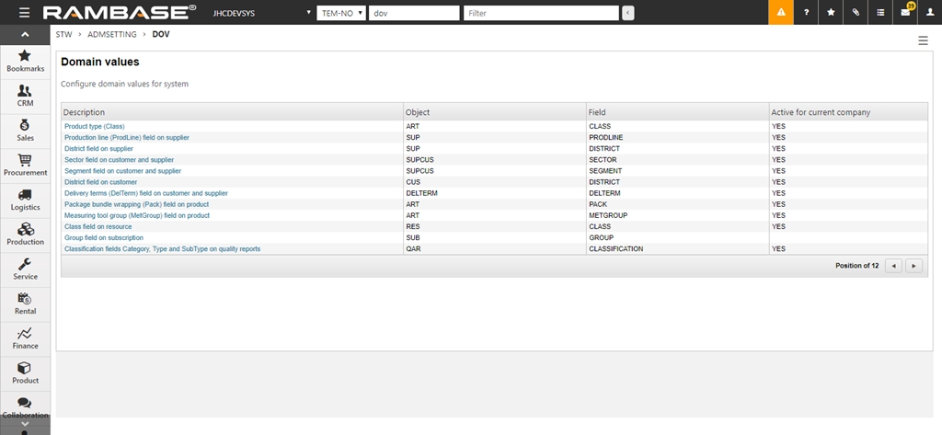942x435 pixels.
Task: Click the star favorites icon in header
Action: coord(831,13)
